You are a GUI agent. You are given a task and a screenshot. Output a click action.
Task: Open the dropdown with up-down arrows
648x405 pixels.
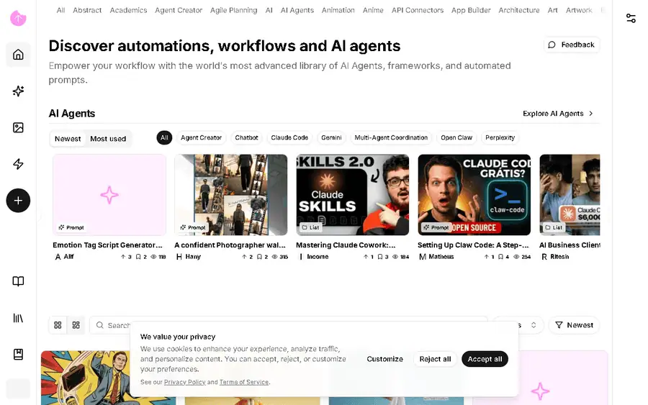[x=519, y=325]
